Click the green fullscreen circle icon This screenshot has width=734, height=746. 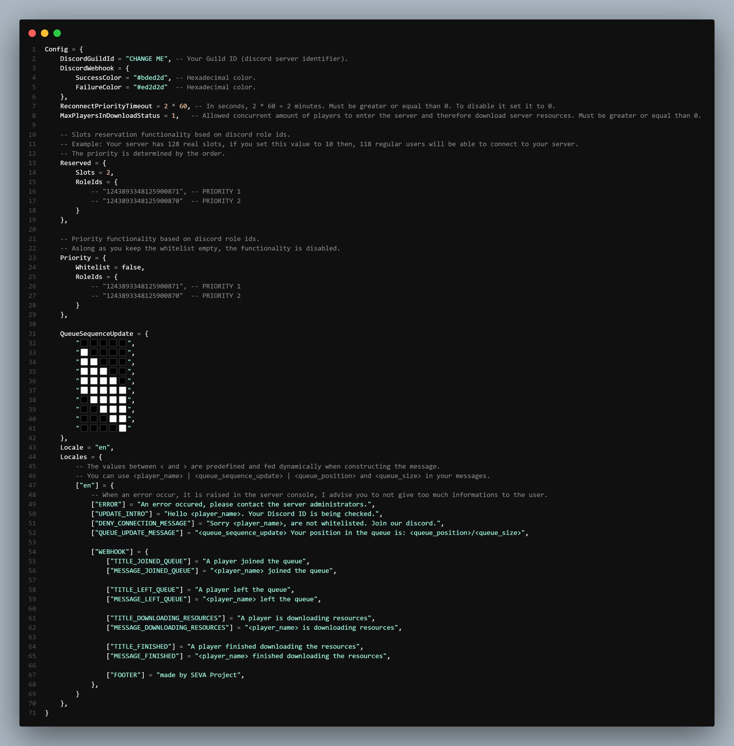57,33
